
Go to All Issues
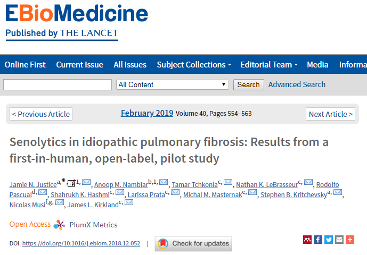(x=130, y=65)
